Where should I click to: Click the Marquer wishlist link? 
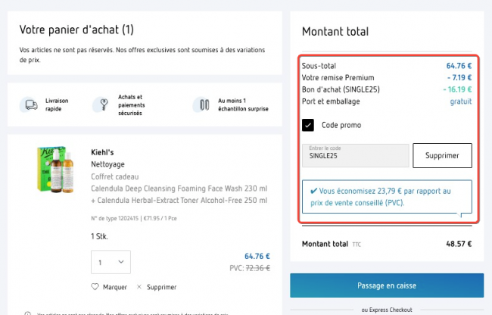pyautogui.click(x=115, y=287)
